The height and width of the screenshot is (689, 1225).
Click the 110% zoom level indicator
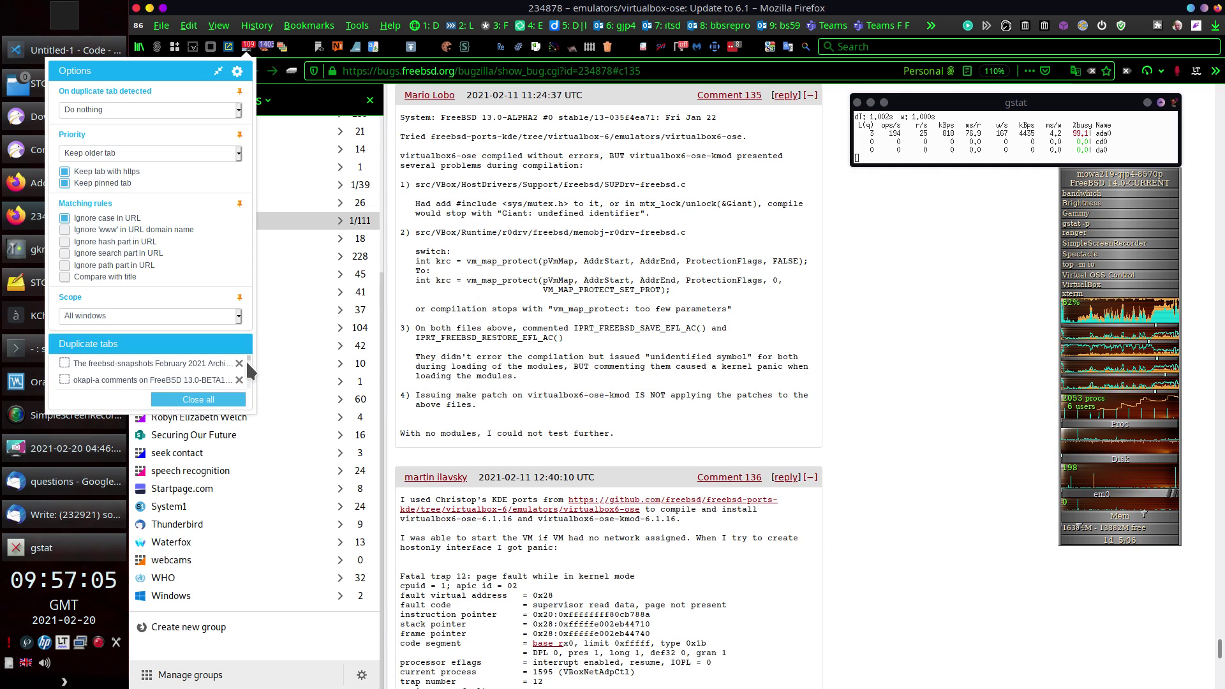[994, 71]
